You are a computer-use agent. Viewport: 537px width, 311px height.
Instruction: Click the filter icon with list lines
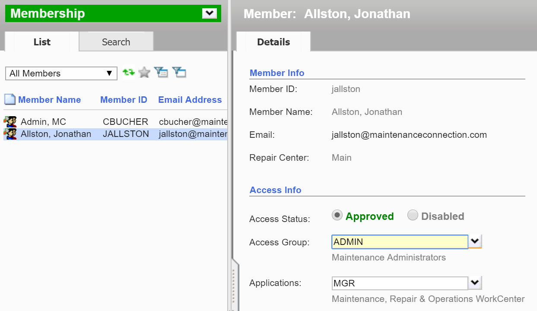(x=161, y=73)
